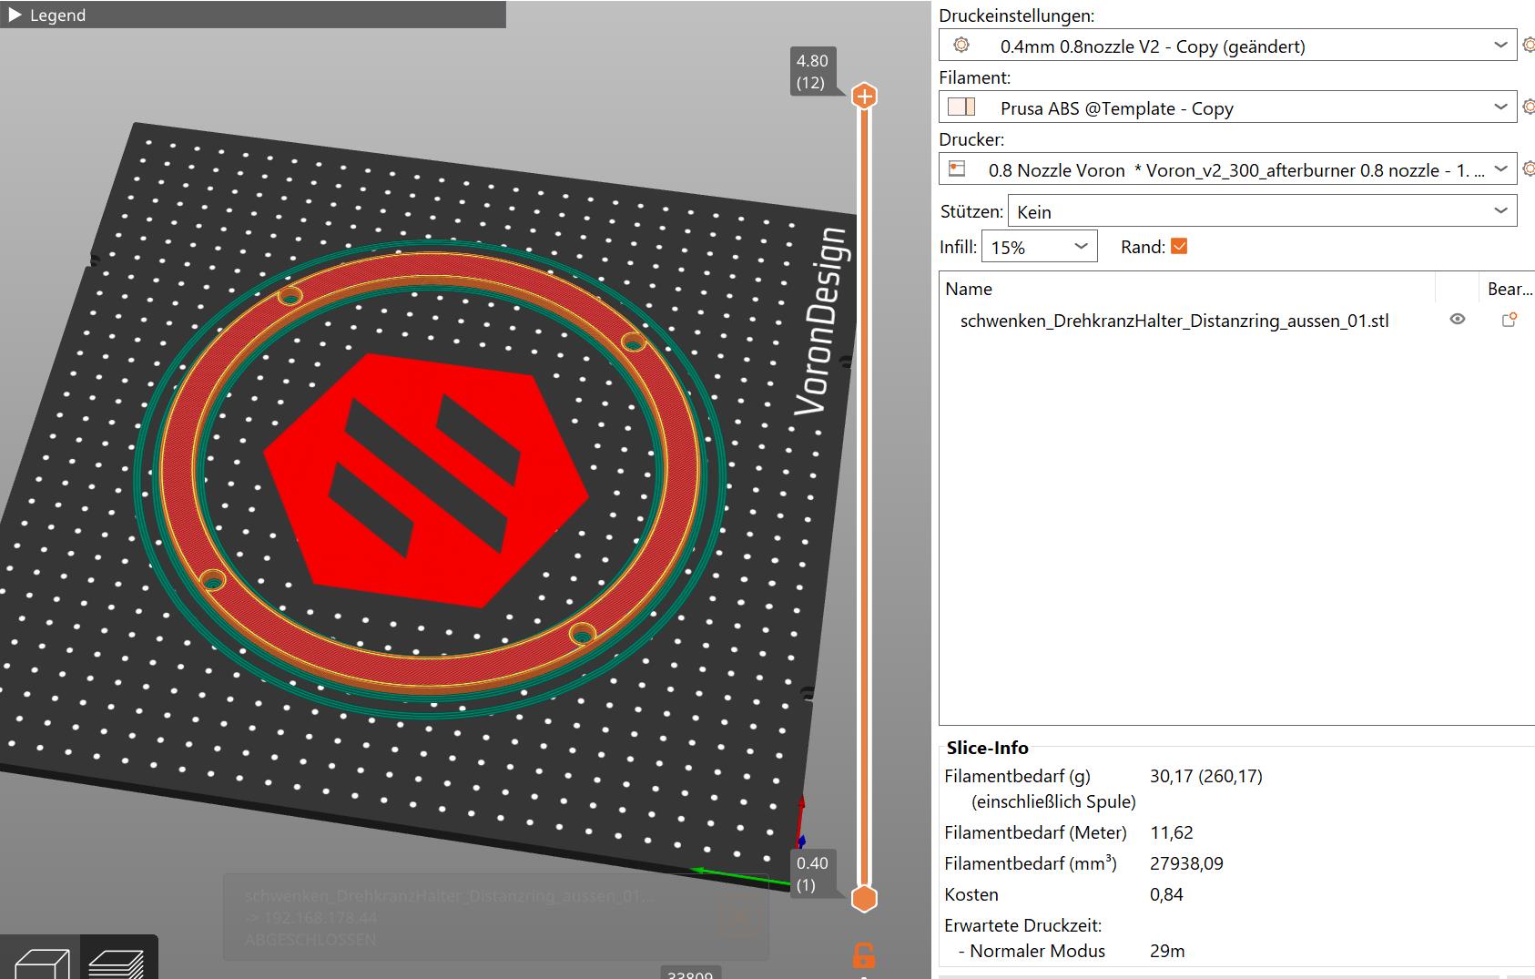Click the Filament label above preset
This screenshot has height=979, width=1535.
(x=974, y=77)
